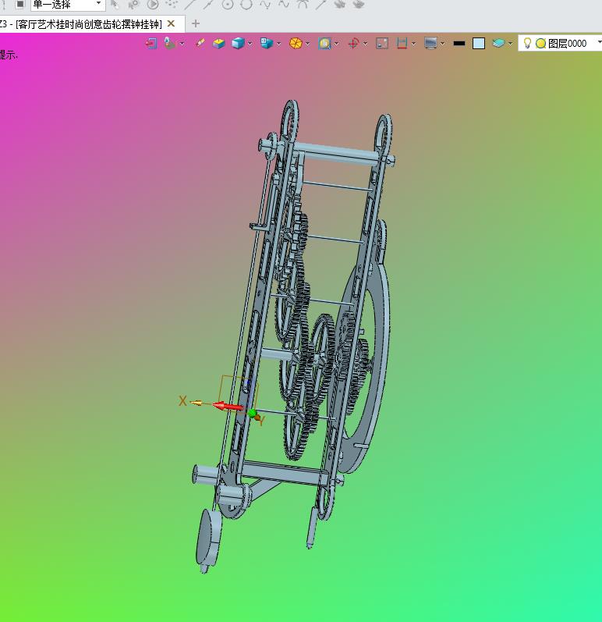Expand the layer manager dropdown arrow
Viewport: 602px width, 622px height.
[x=511, y=44]
